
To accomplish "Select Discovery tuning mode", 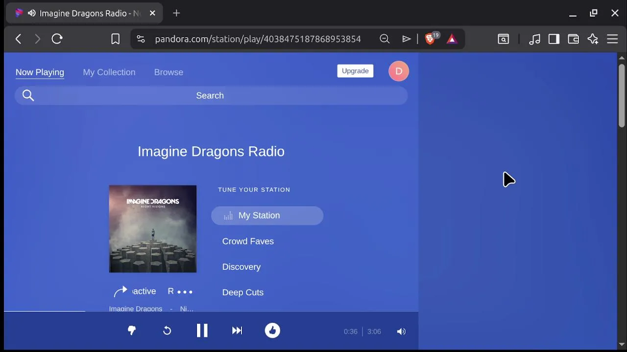I will click(241, 267).
